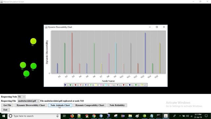This screenshot has height=119, width=211.
Task: Switch to the Java app taskbar icon
Action: 166,116
